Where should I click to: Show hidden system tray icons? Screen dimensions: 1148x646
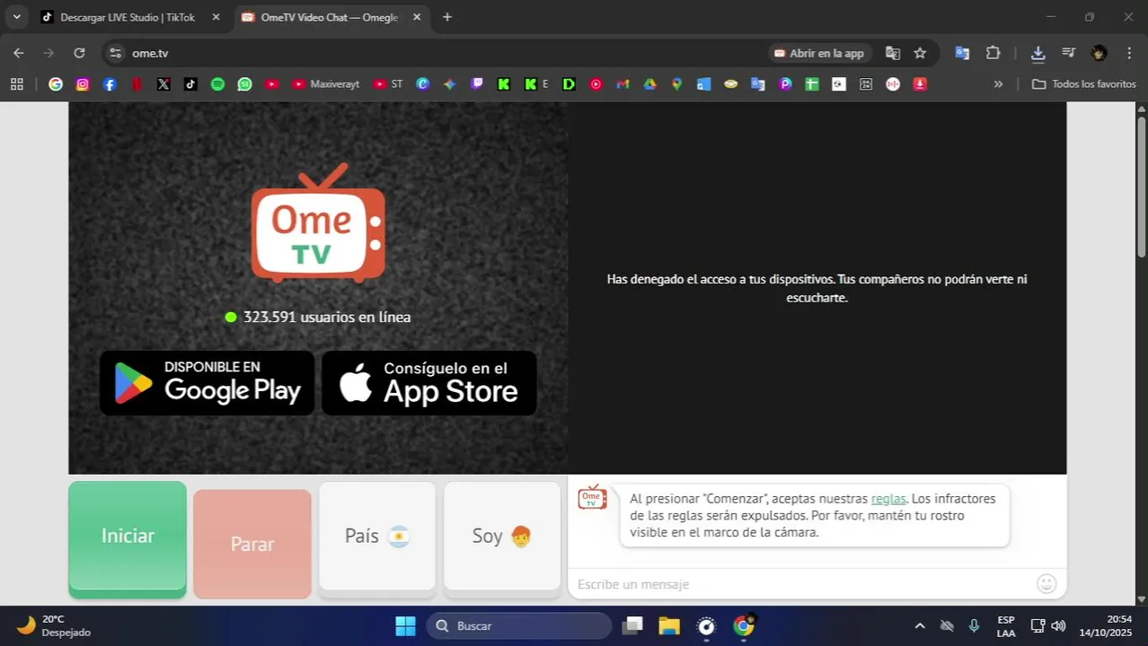[x=920, y=625]
